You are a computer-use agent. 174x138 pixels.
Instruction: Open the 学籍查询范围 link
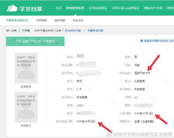(x=95, y=31)
